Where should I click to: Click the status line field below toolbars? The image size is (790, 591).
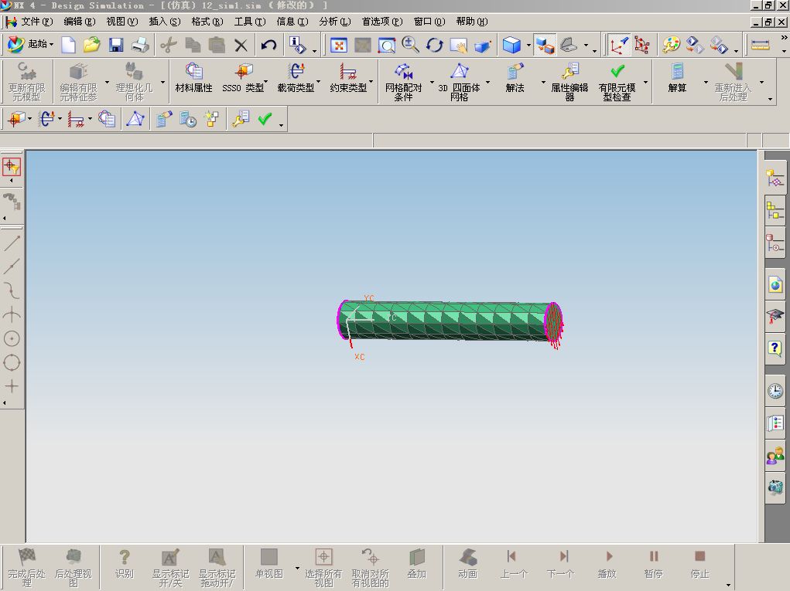point(186,141)
